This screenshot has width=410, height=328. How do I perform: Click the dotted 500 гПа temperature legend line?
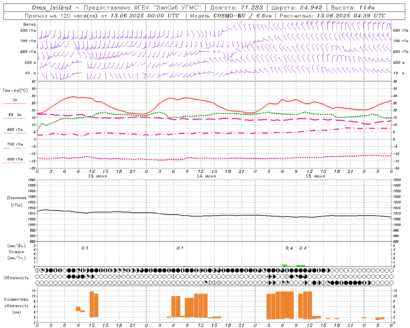(x=14, y=163)
